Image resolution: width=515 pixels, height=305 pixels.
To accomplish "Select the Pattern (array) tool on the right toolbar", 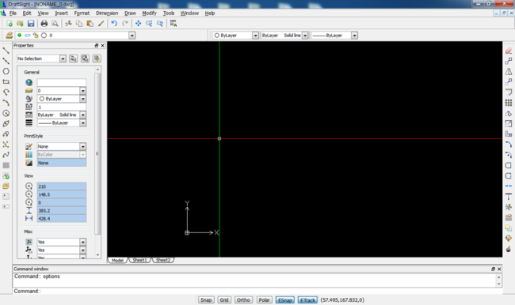I will pos(509,103).
